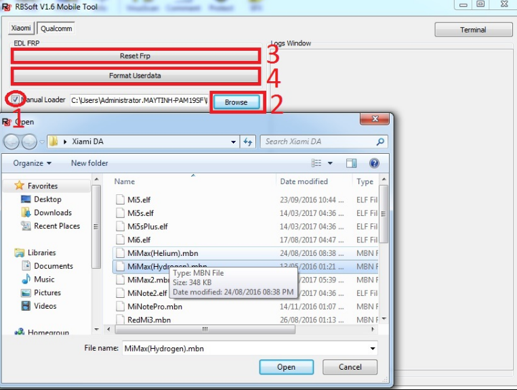The height and width of the screenshot is (390, 517).
Task: Click the Mi5.elf file icon
Action: pos(121,200)
